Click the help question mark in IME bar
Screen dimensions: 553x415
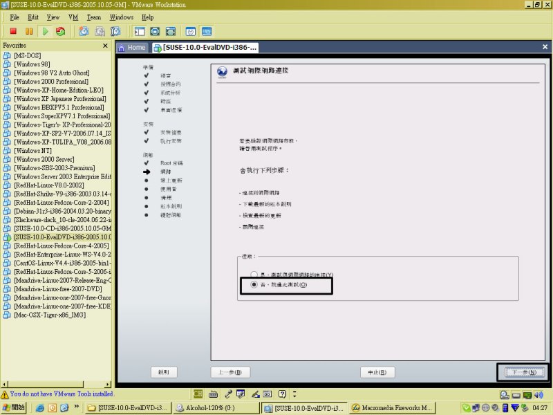pos(282,394)
